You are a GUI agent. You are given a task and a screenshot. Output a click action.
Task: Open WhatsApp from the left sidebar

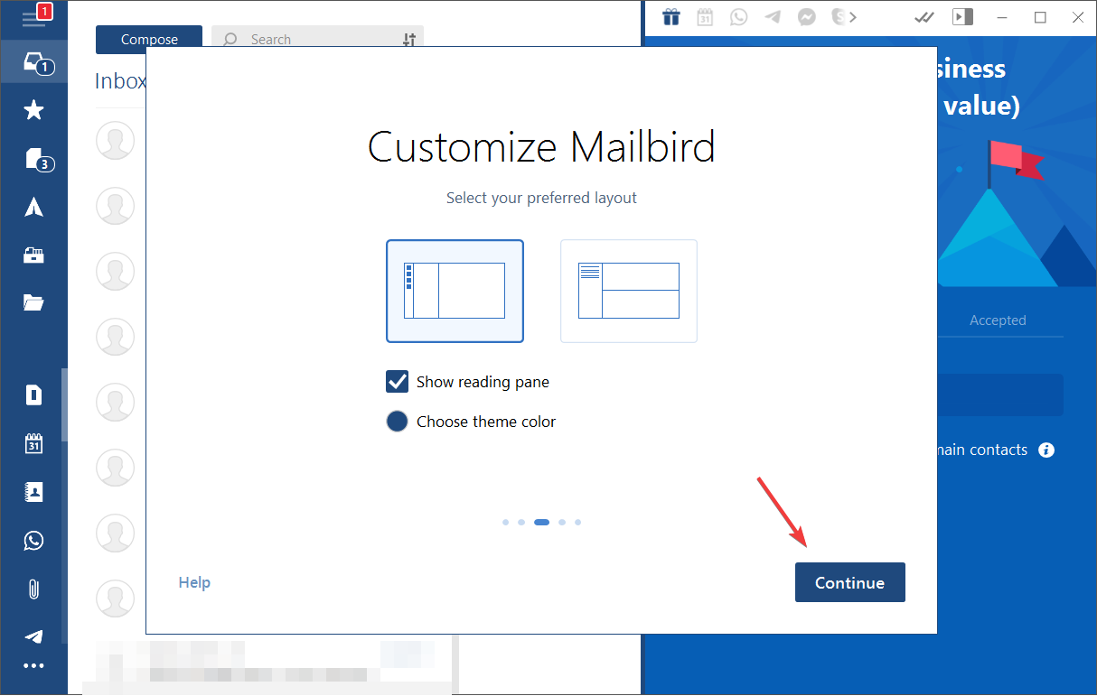tap(33, 541)
